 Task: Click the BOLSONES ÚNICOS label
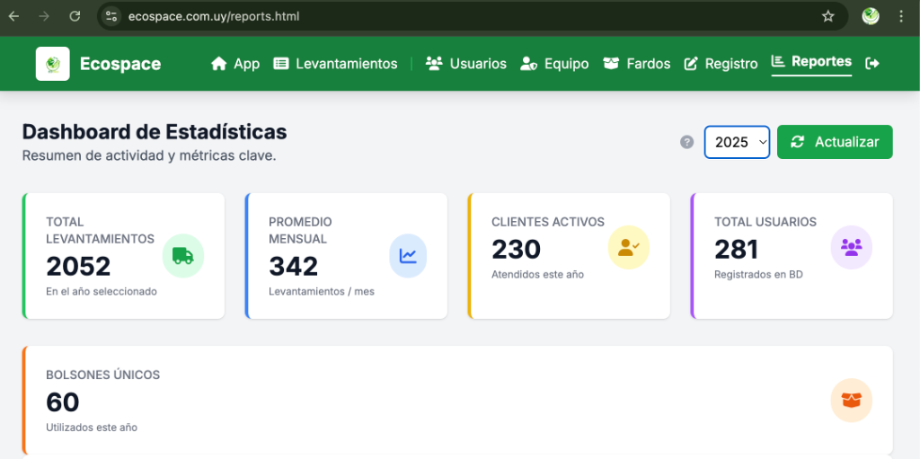(102, 375)
